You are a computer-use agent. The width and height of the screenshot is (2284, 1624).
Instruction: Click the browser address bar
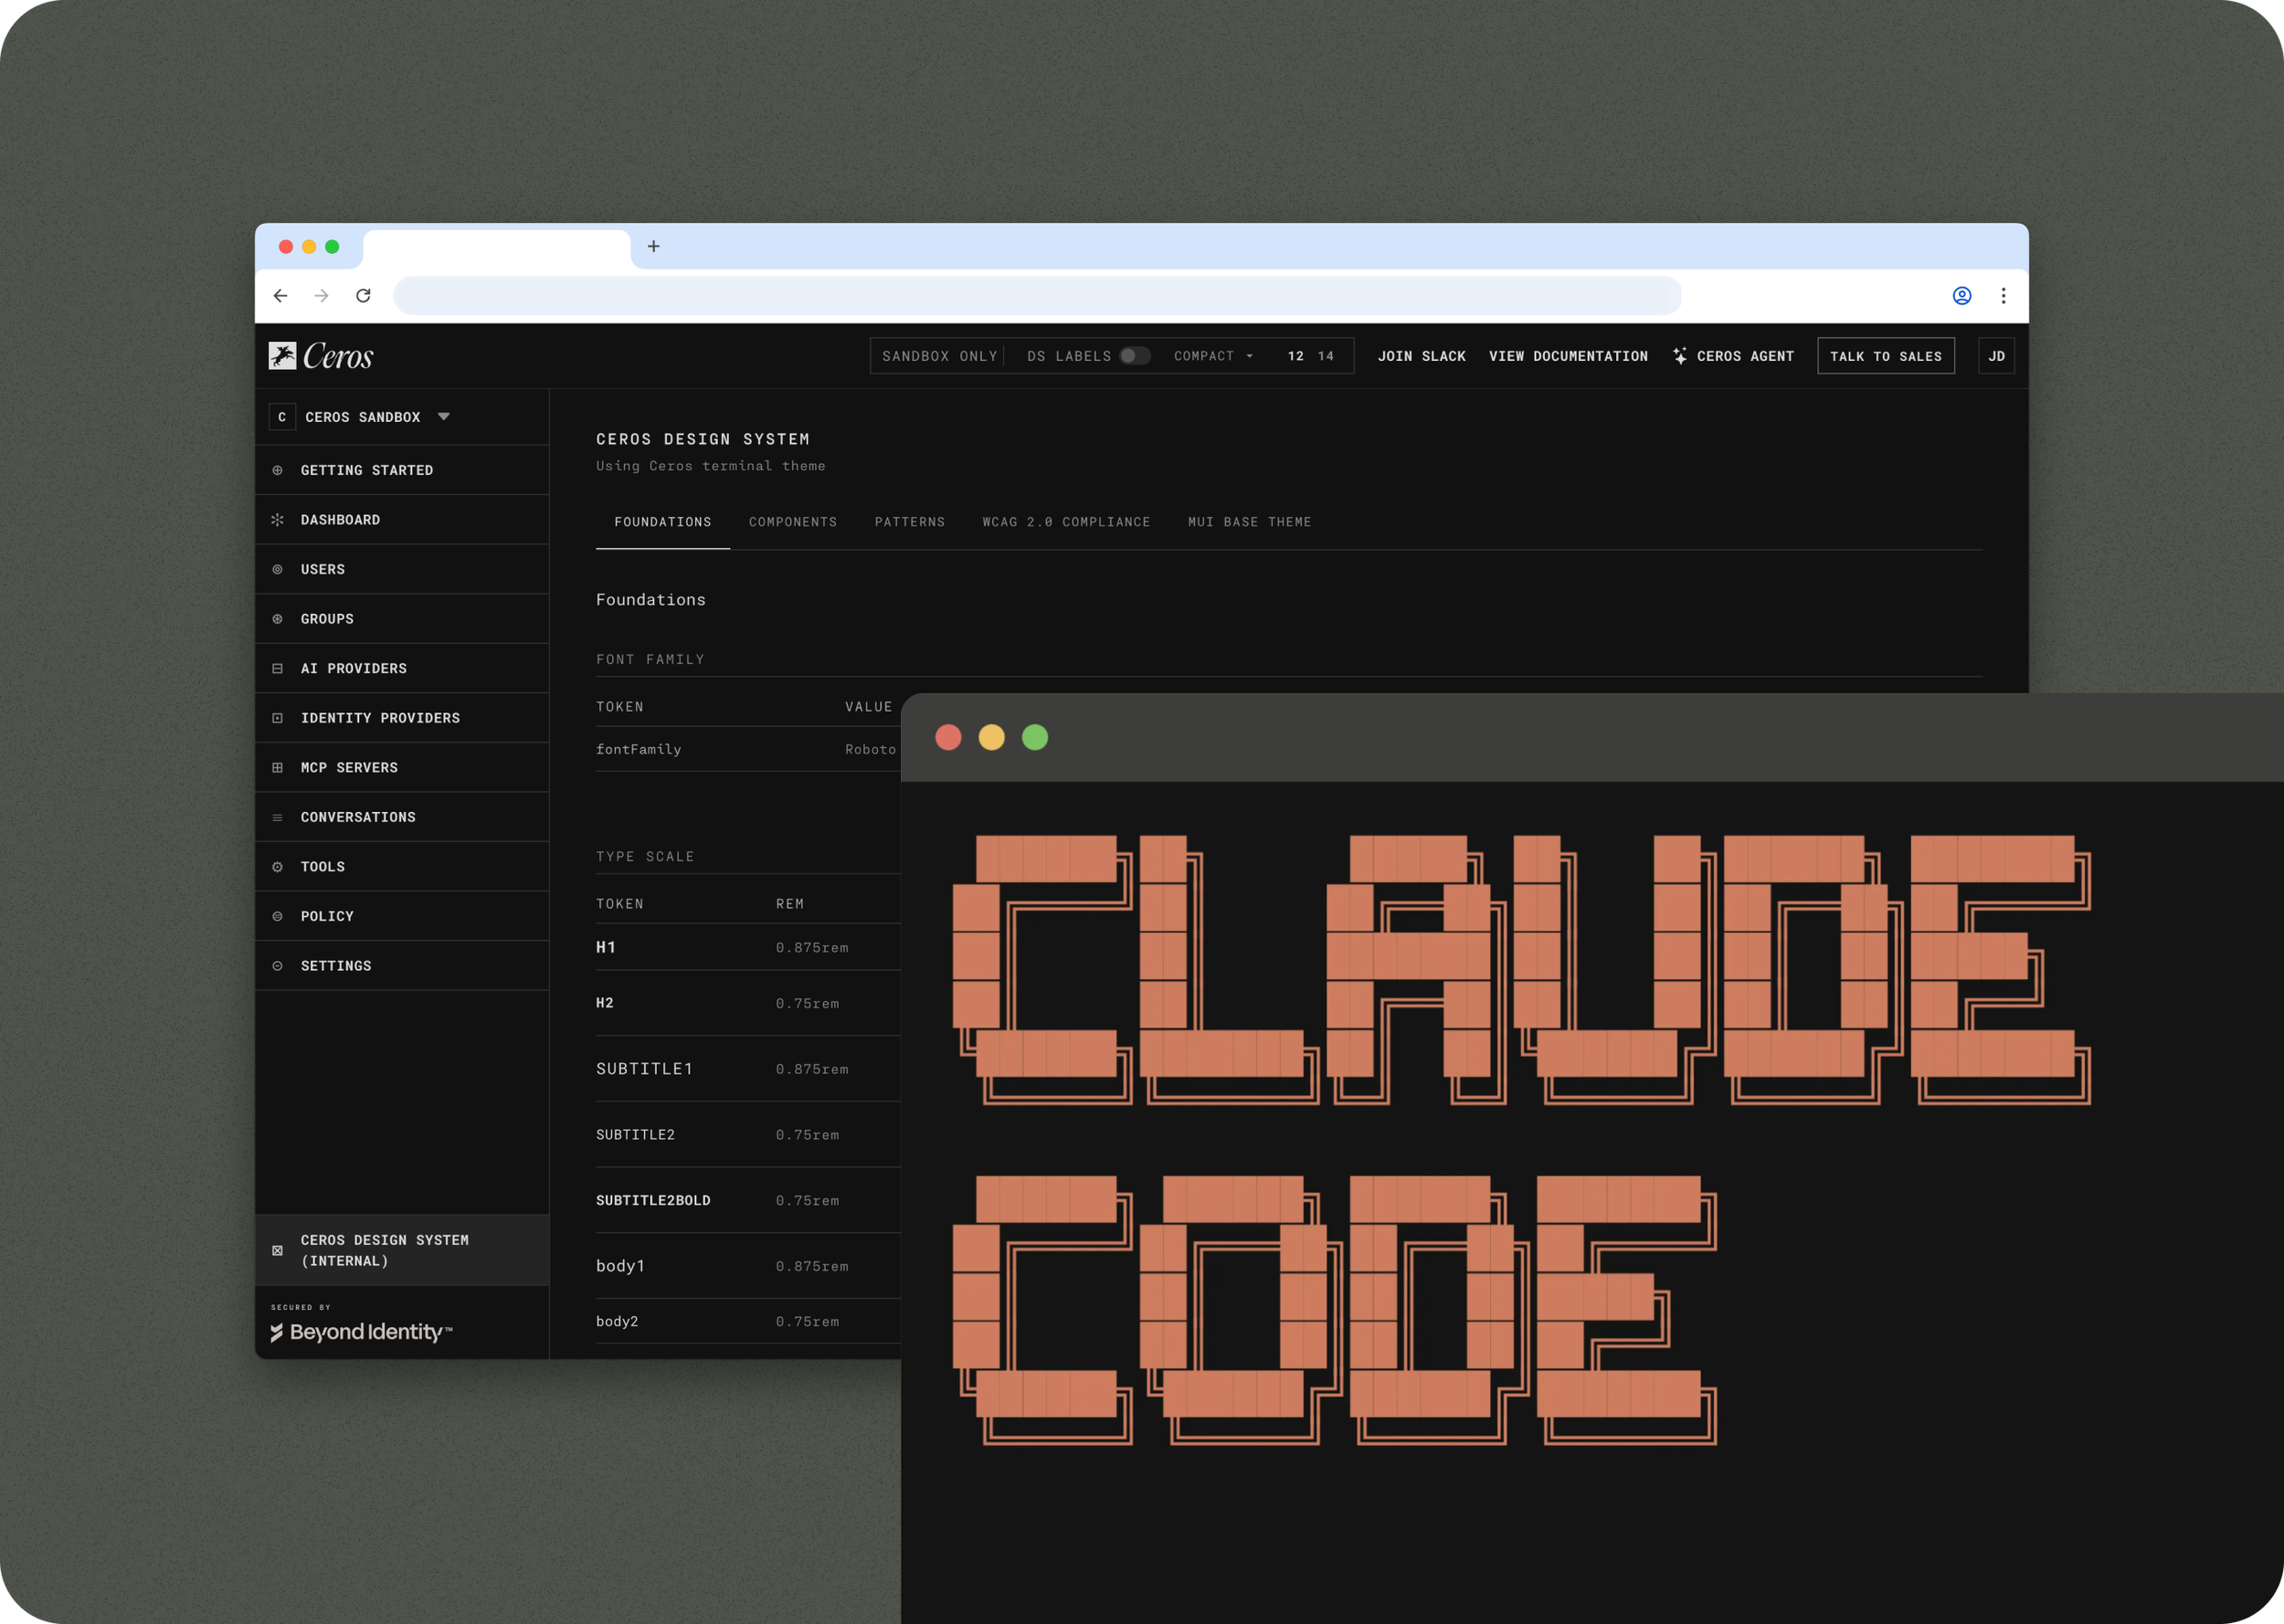pos(1036,296)
